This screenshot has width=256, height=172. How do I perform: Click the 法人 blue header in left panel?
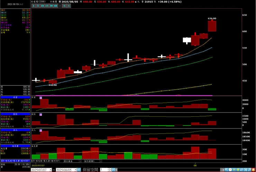(15, 130)
